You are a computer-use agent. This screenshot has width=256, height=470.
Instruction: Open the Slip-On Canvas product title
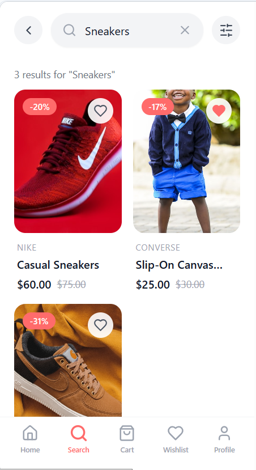pyautogui.click(x=179, y=265)
